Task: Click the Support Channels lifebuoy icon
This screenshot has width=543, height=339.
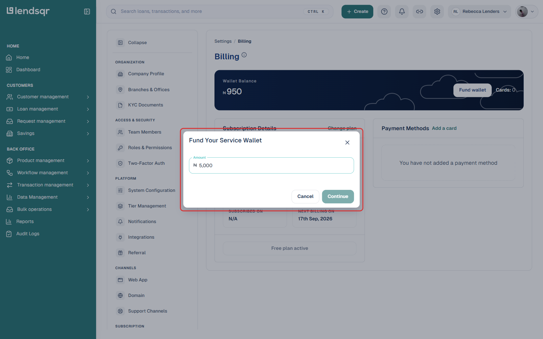Action: coord(120,311)
